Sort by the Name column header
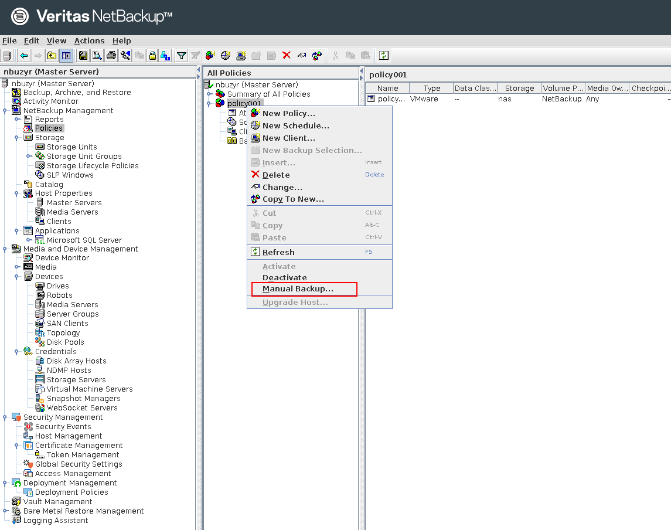This screenshot has width=671, height=530. coord(388,88)
